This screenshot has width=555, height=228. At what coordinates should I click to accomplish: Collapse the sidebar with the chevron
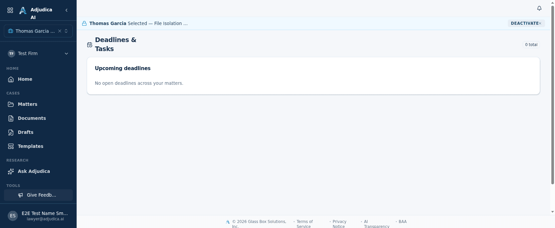click(66, 10)
